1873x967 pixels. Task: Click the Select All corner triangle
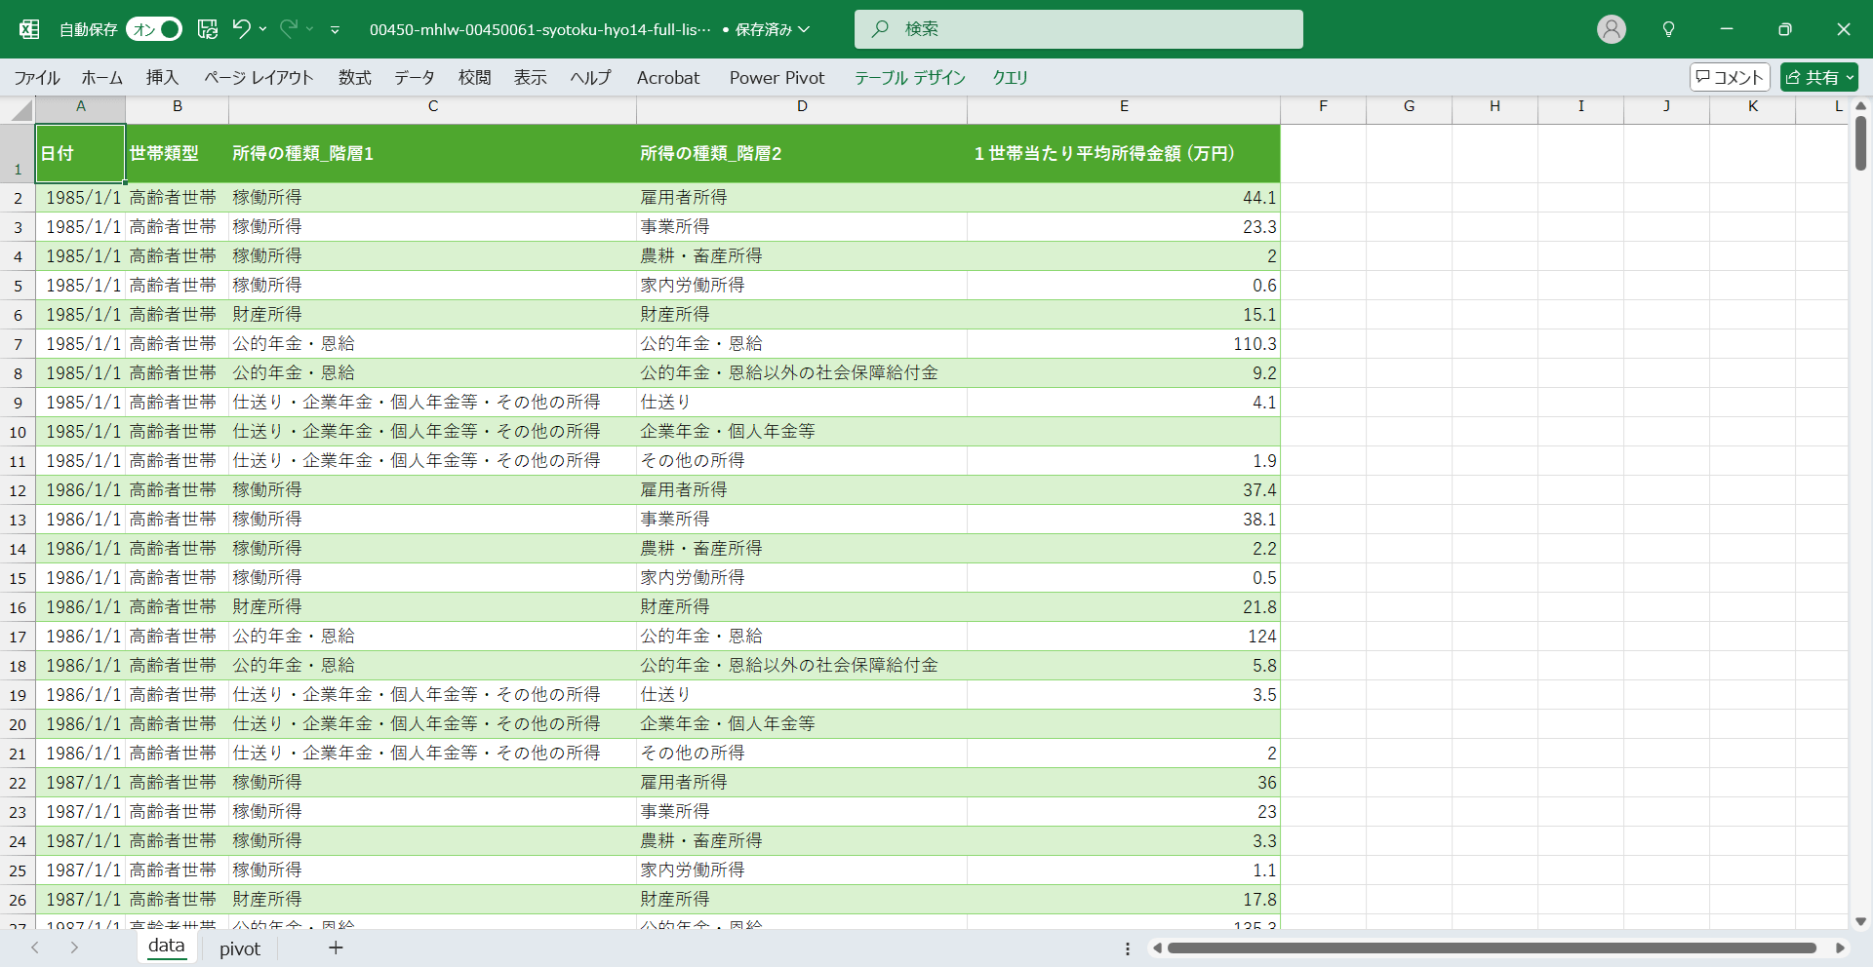tap(20, 110)
